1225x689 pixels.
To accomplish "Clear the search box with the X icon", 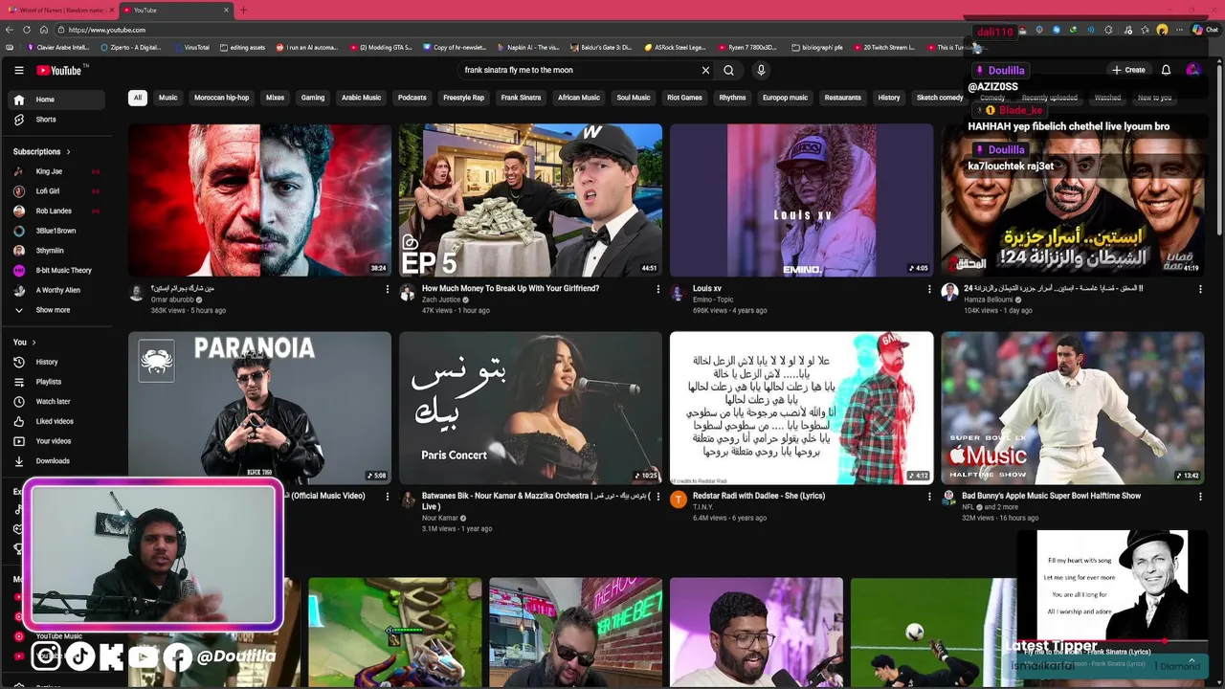I will click(x=705, y=70).
